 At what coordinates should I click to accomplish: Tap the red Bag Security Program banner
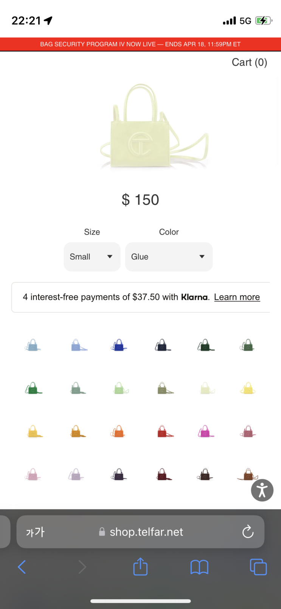pos(140,44)
